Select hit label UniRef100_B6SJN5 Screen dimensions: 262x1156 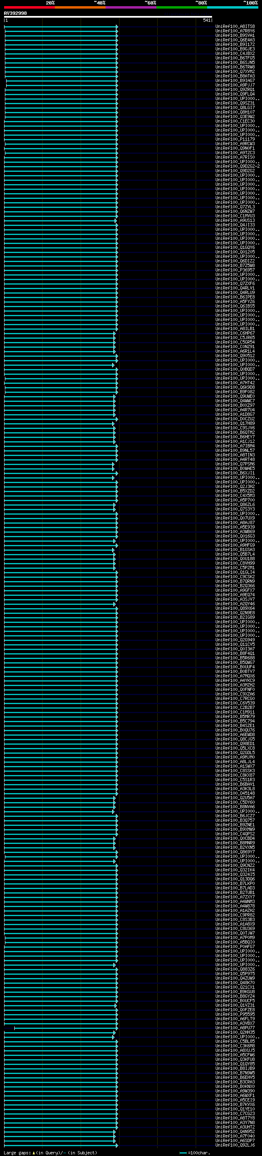tap(235, 62)
